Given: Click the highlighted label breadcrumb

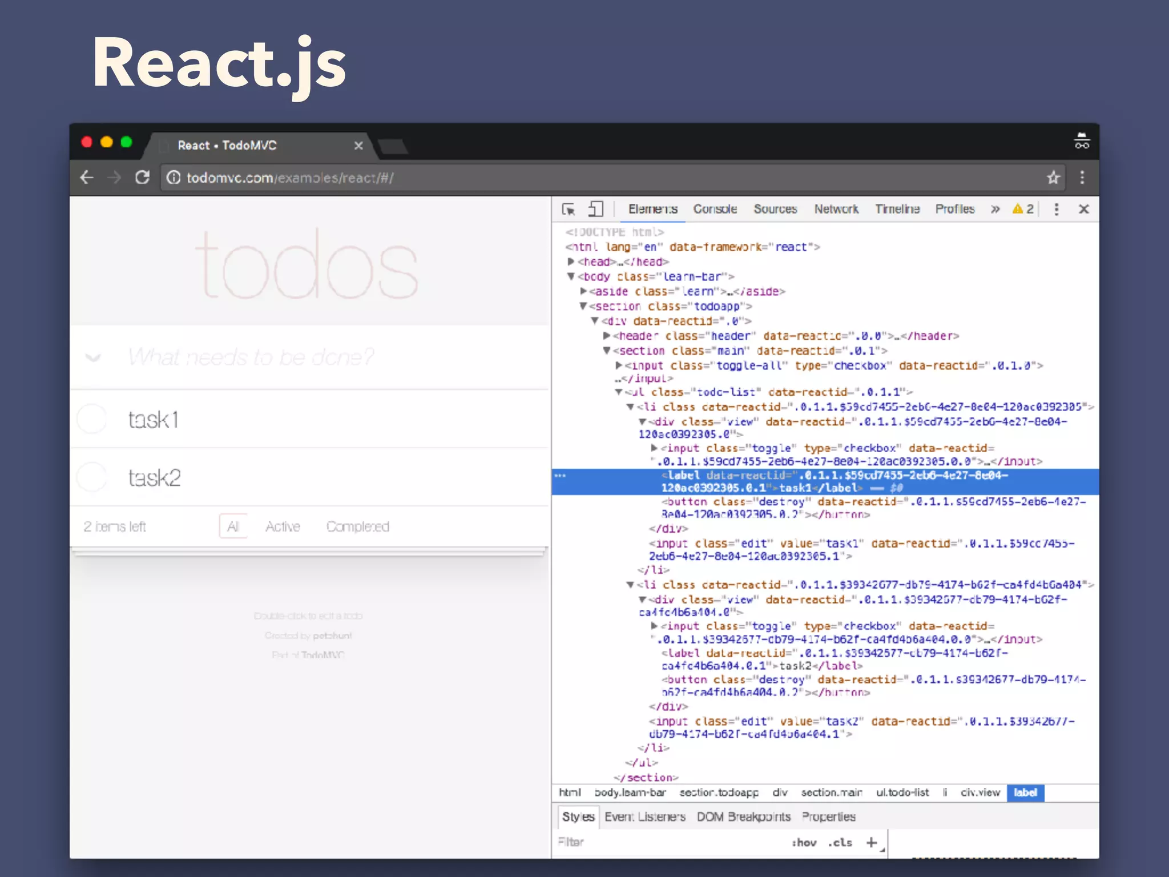Looking at the screenshot, I should point(1025,792).
